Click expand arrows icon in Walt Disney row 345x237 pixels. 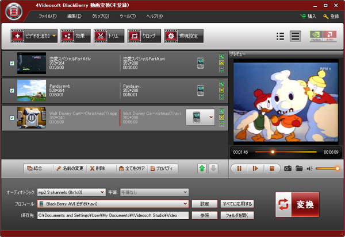pyautogui.click(x=221, y=124)
